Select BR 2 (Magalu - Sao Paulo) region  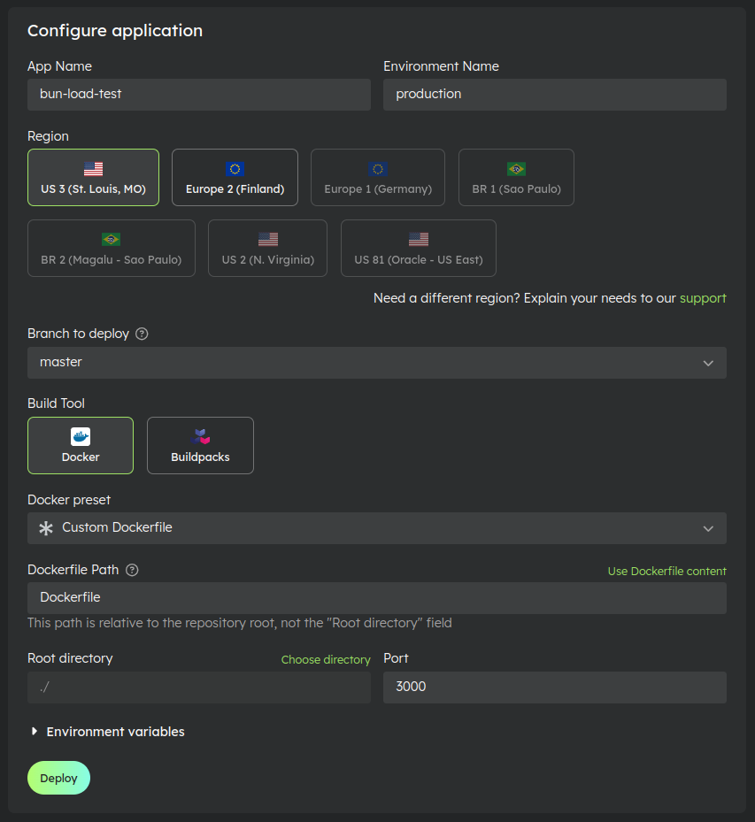[111, 248]
